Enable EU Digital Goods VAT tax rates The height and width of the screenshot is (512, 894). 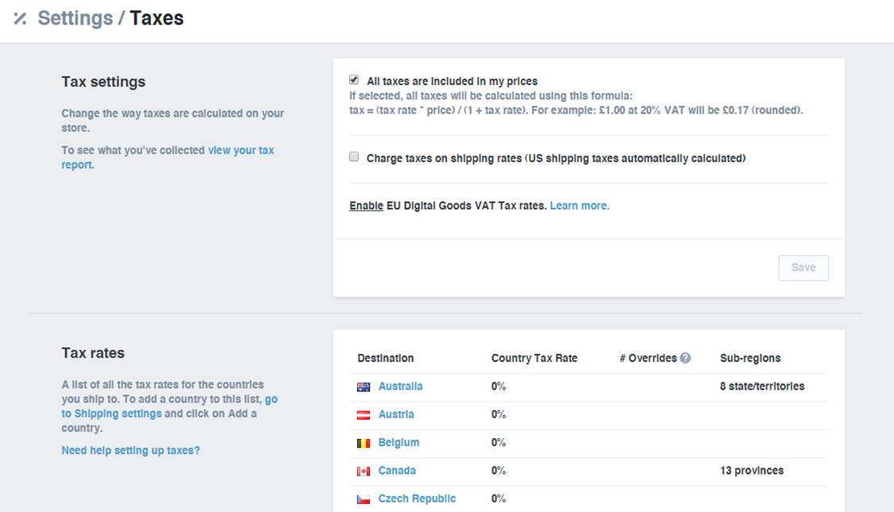[365, 205]
